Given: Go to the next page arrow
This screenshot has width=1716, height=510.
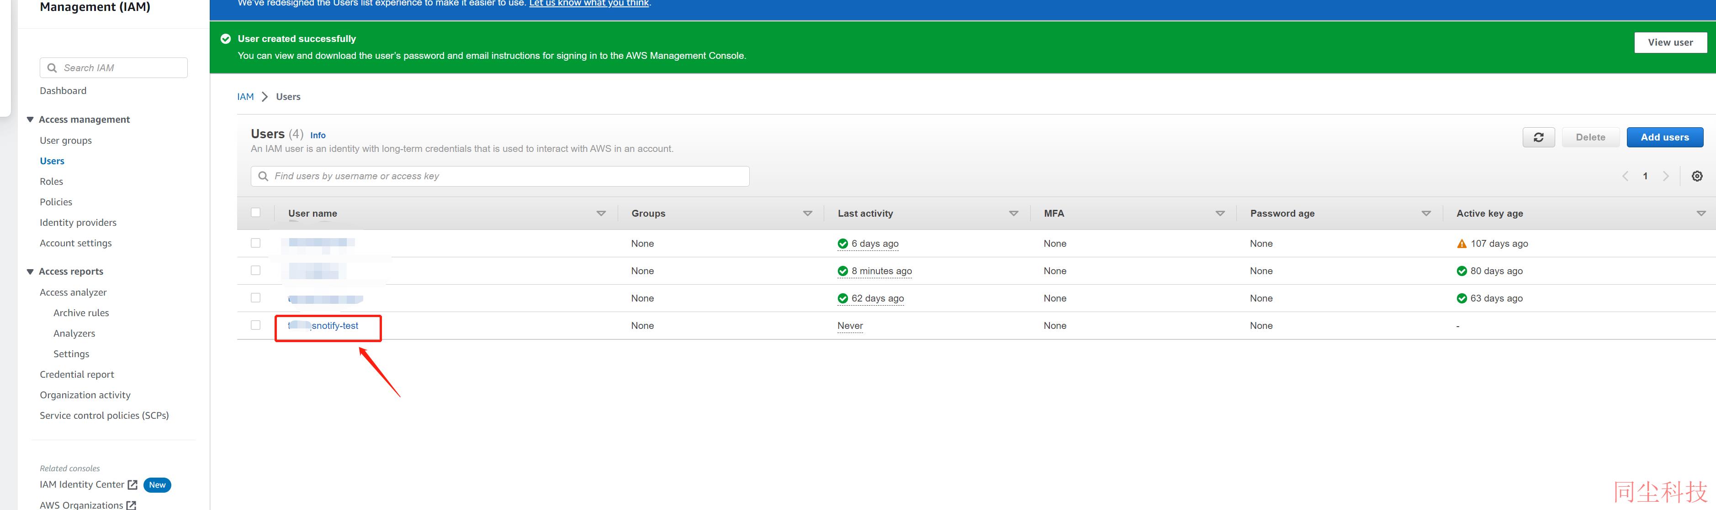Looking at the screenshot, I should pos(1665,176).
